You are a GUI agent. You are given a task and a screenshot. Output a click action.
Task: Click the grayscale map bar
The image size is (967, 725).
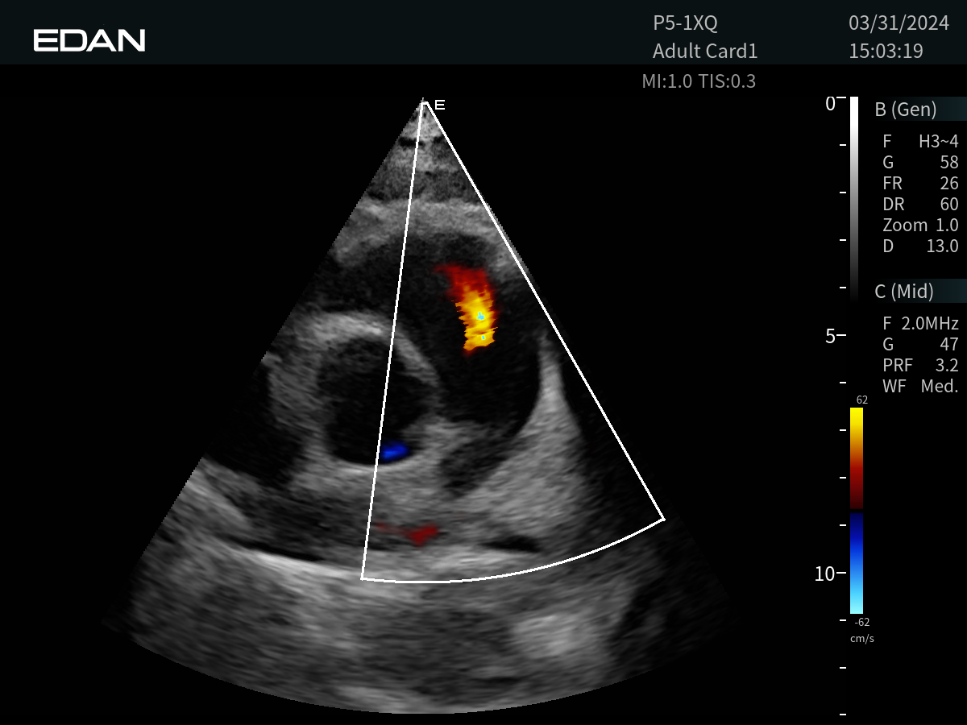tap(853, 197)
